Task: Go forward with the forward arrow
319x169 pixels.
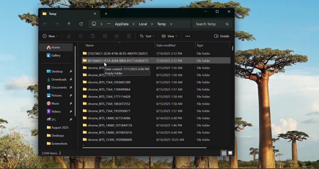Action: (57, 24)
